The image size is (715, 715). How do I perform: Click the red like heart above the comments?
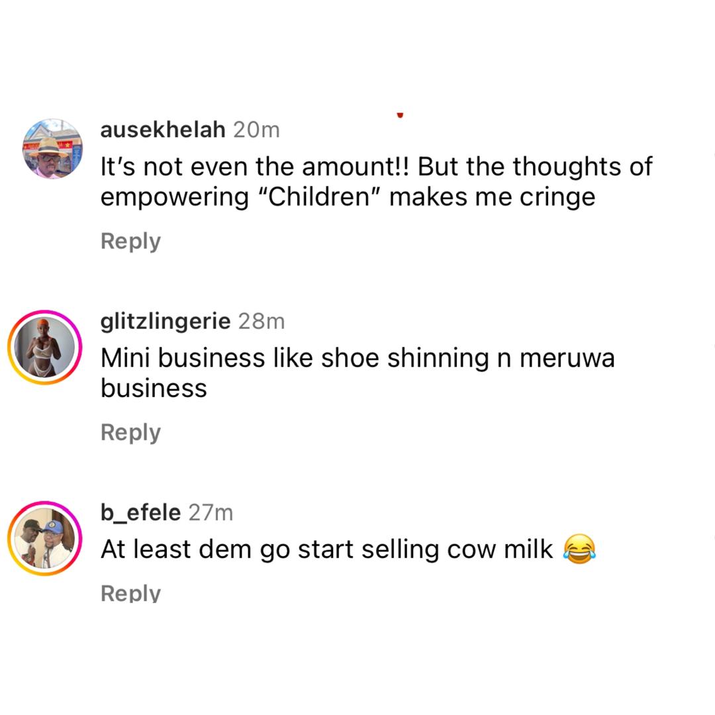pyautogui.click(x=400, y=115)
